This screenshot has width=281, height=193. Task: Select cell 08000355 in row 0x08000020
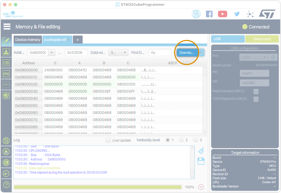tap(128, 84)
